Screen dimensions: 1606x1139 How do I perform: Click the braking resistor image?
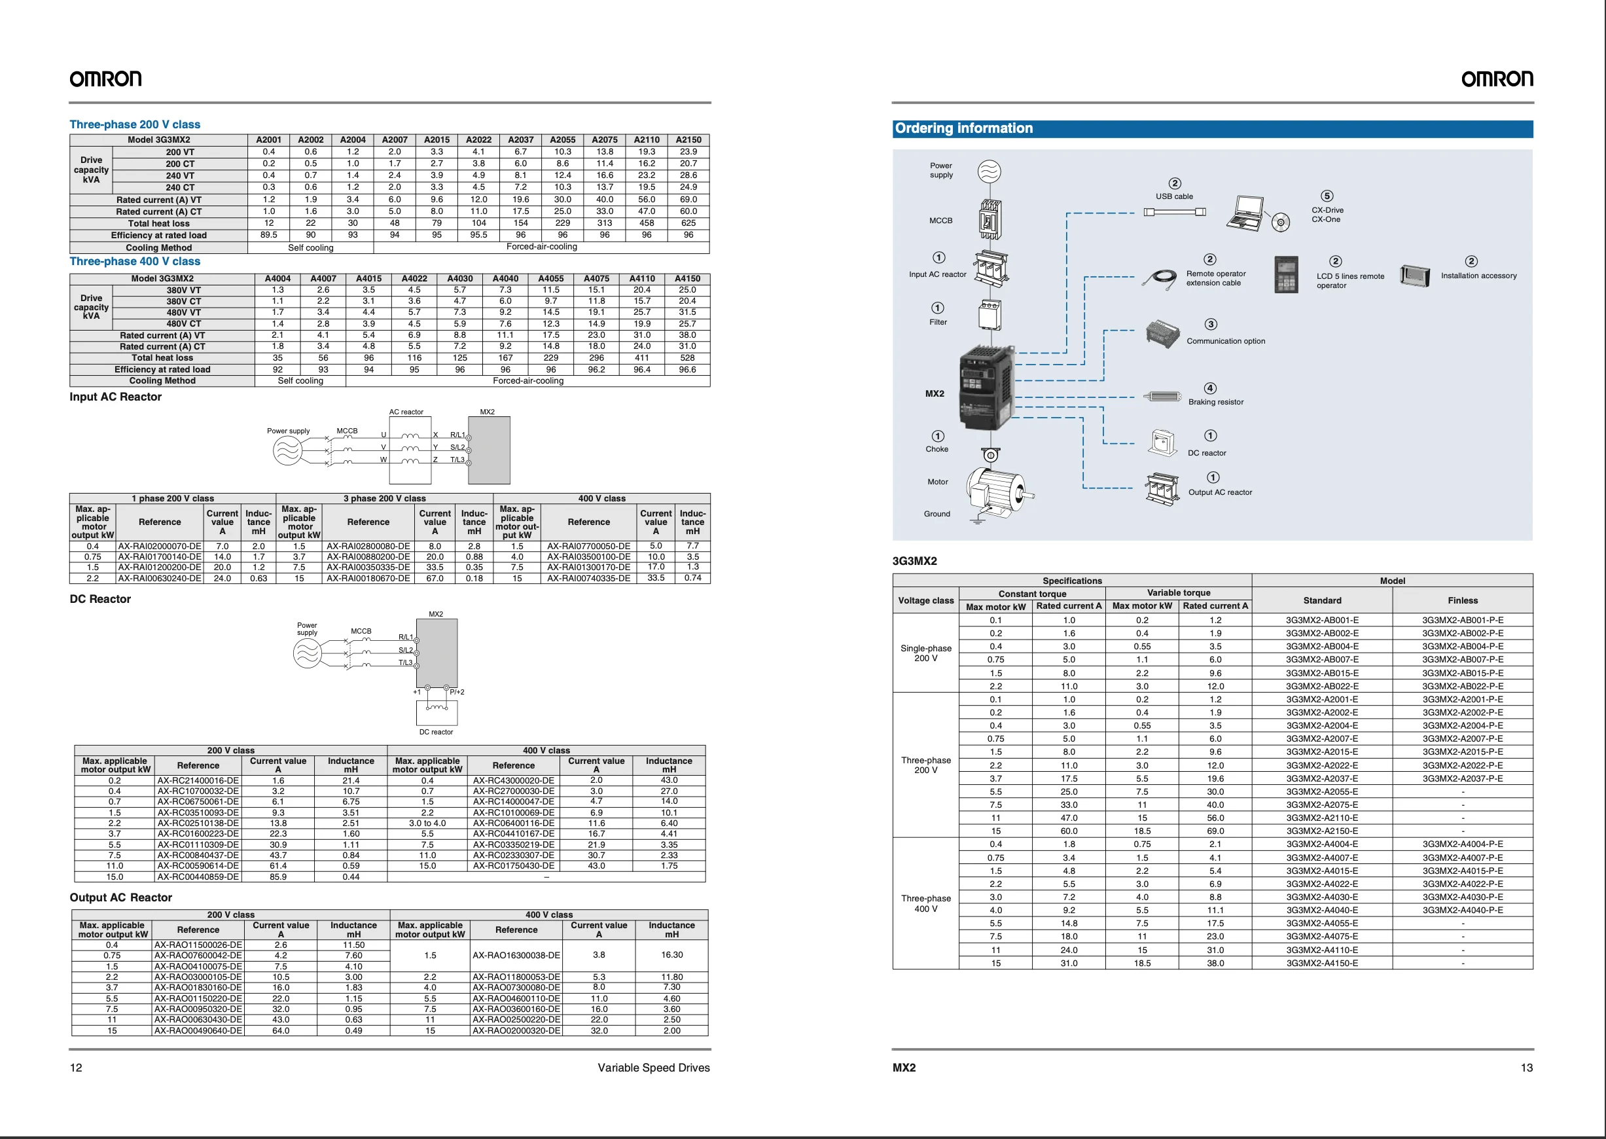[x=1162, y=396]
